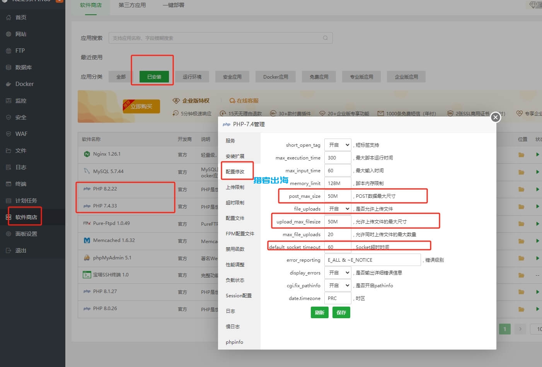Open the 首页 home item in sidebar
The height and width of the screenshot is (367, 542).
pyautogui.click(x=21, y=17)
